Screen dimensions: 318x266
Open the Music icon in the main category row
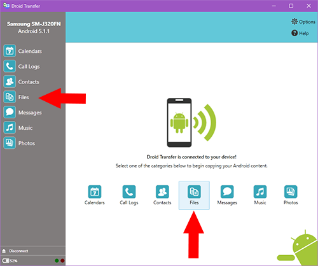point(260,192)
